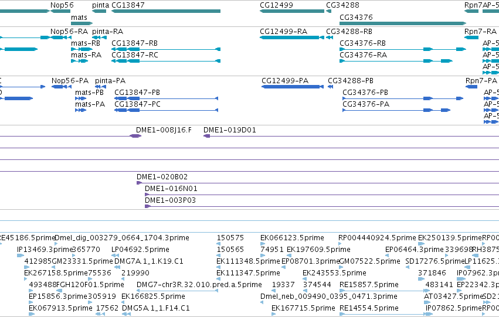Screen dimensions: 499x317
Task: Click the CG34288-RB transcript label
Action: [349, 32]
